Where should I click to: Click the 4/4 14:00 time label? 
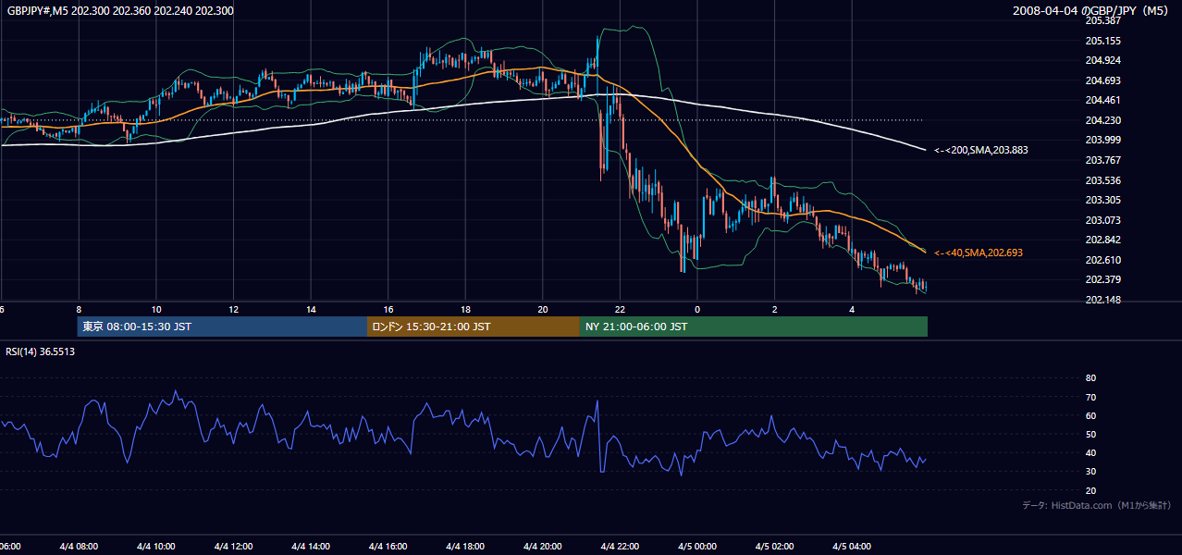point(311,547)
